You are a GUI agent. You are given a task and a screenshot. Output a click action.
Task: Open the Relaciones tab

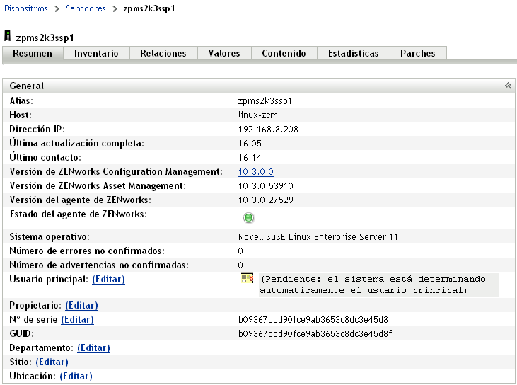[163, 54]
